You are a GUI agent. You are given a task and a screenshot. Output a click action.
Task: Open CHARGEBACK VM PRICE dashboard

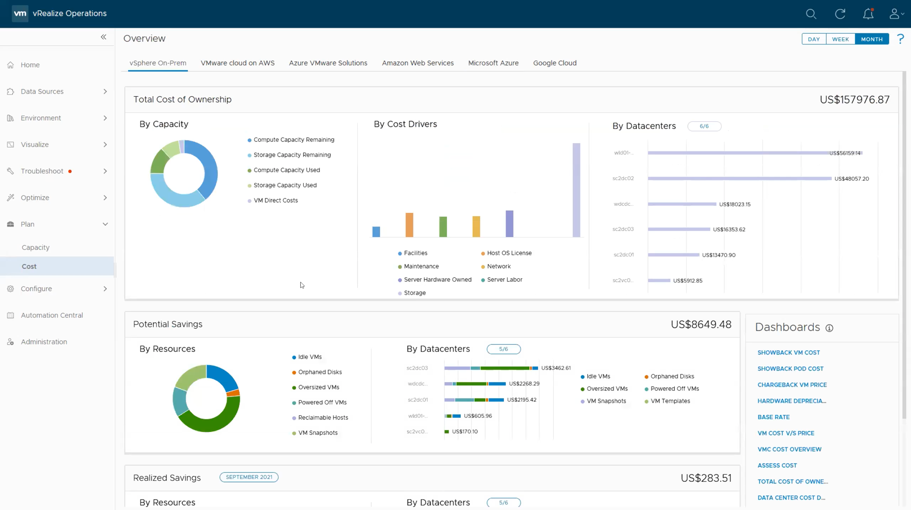792,385
